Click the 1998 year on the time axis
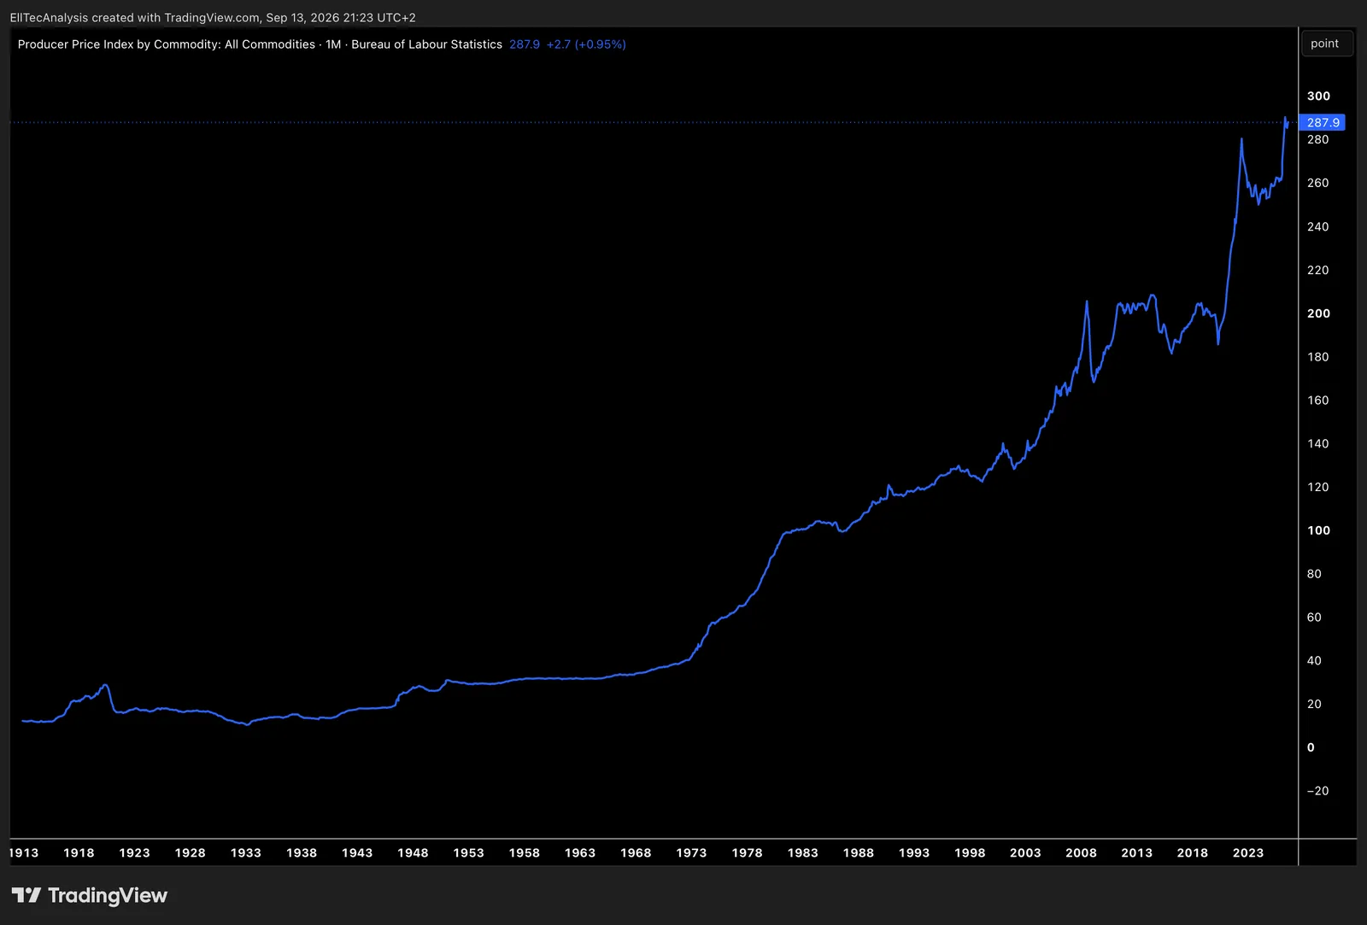Image resolution: width=1367 pixels, height=925 pixels. [970, 852]
